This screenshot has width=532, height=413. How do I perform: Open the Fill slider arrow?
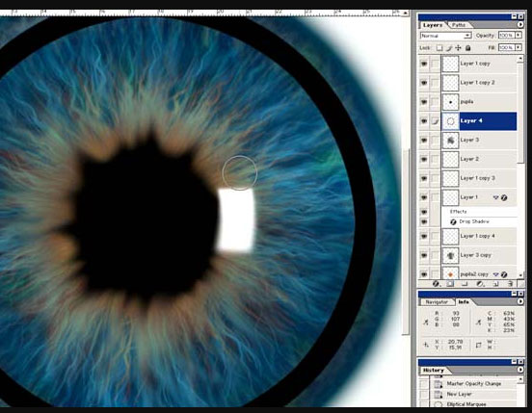(519, 48)
